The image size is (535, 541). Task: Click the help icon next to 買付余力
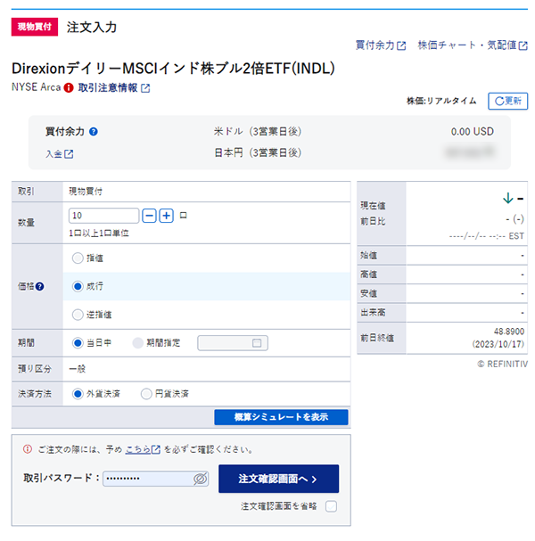pos(94,131)
